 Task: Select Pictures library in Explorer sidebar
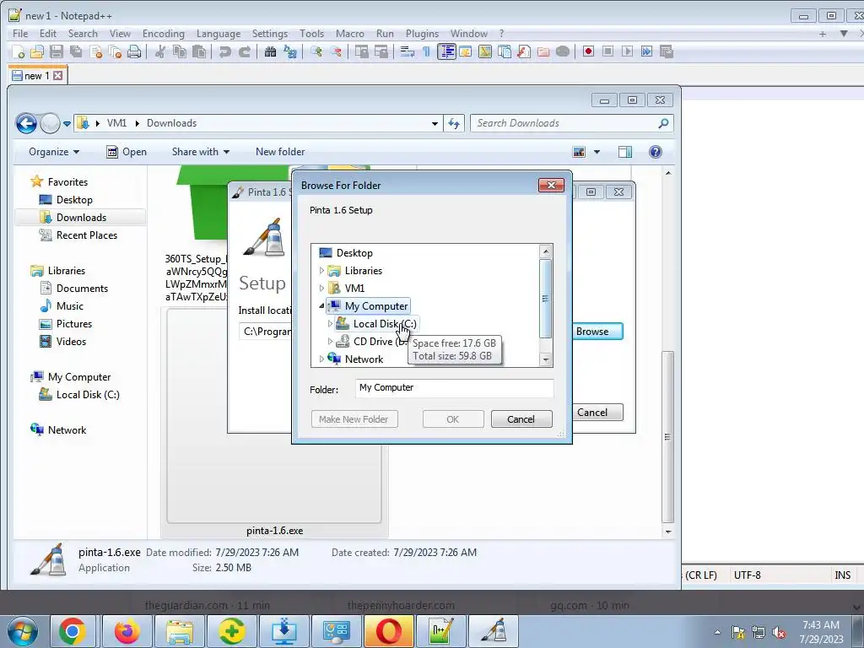(x=74, y=323)
